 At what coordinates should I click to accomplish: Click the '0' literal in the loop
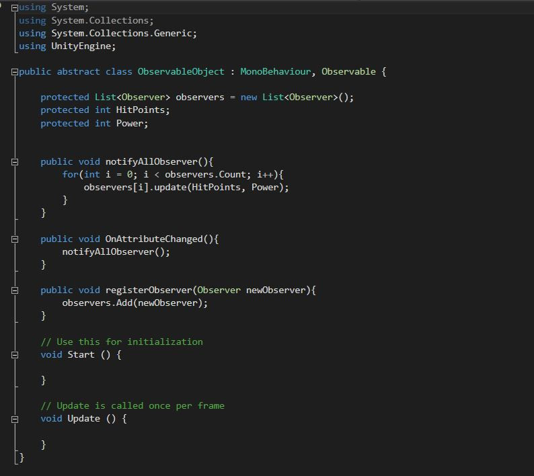point(129,174)
